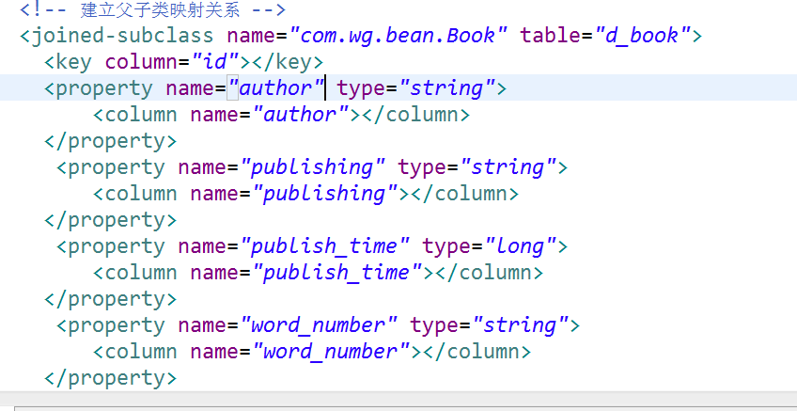Click the property name value "word_number"

click(319, 326)
